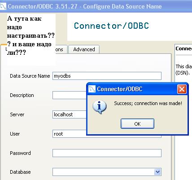
Task: Open the partially hidden tab ending in "ons"
Action: [x=59, y=49]
